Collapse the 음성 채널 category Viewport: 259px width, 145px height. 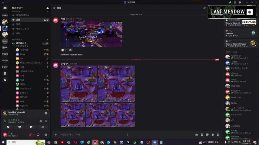[17, 40]
